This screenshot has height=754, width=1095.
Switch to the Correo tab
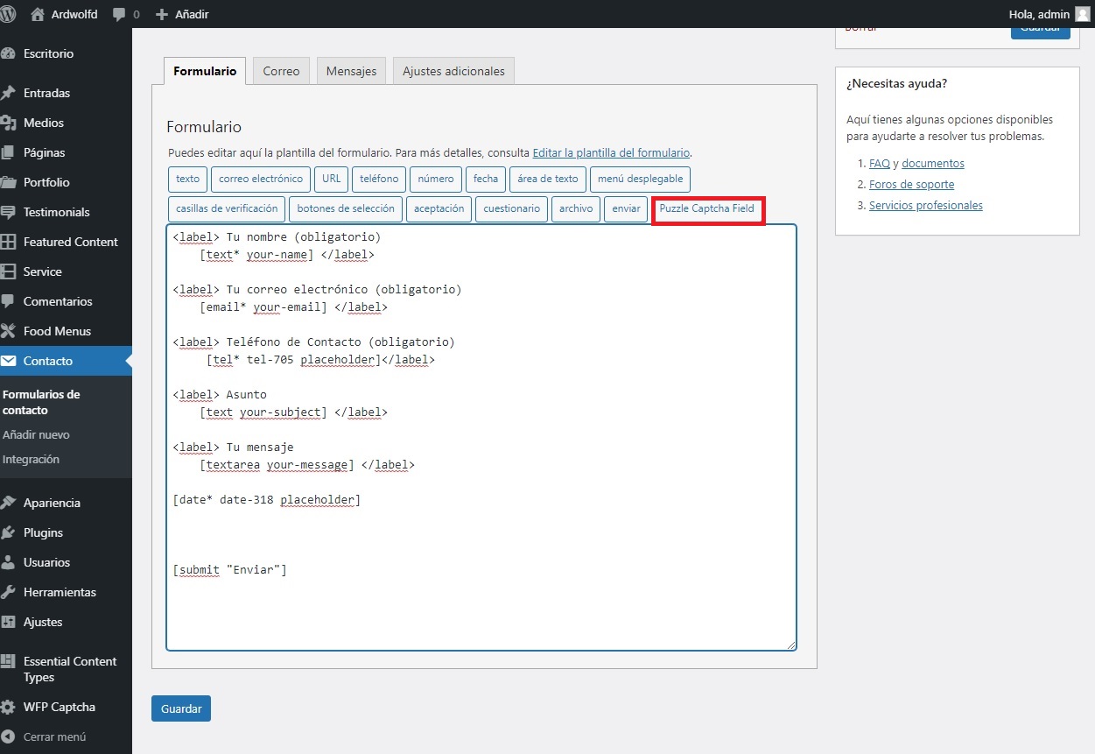click(x=281, y=71)
